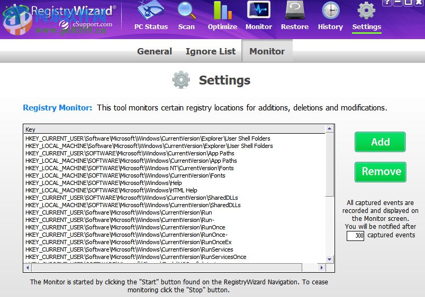Select the CurrentVersion\RunOnceEx key row
The height and width of the screenshot is (297, 425).
coord(129,242)
